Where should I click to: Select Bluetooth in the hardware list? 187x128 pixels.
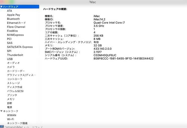coord(13,19)
